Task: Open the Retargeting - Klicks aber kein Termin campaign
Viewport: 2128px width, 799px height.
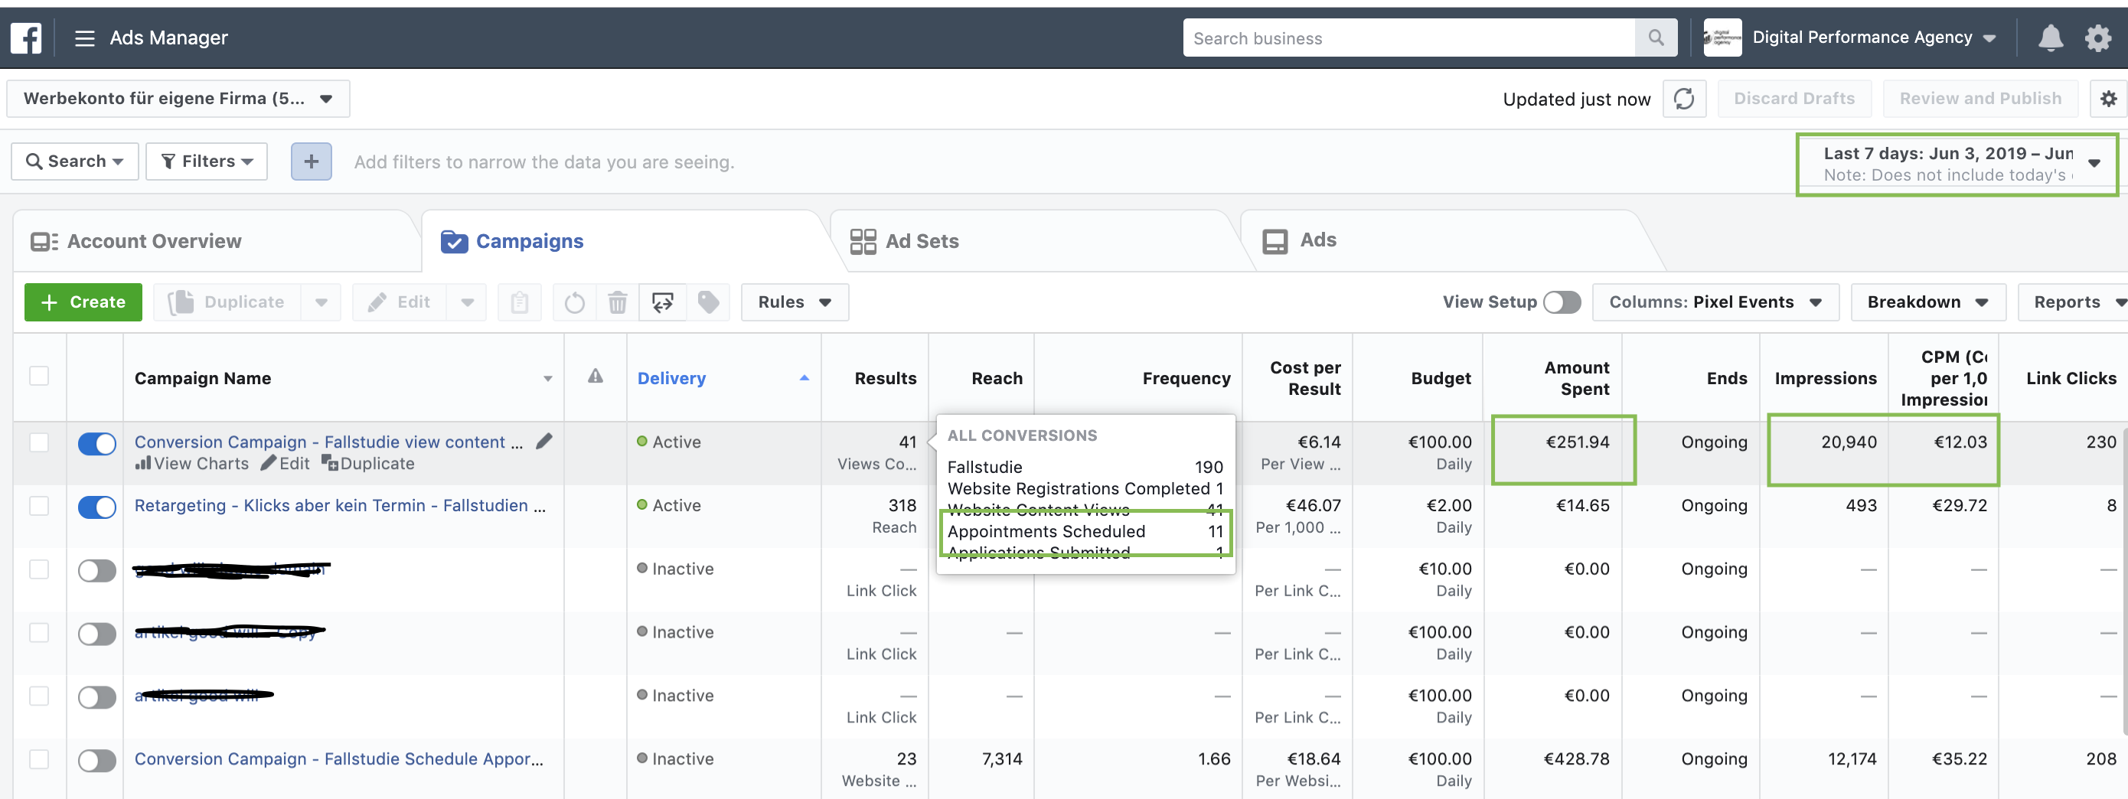Action: click(340, 506)
